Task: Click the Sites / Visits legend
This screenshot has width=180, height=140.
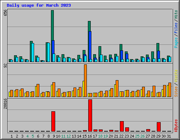Action: tap(176, 83)
